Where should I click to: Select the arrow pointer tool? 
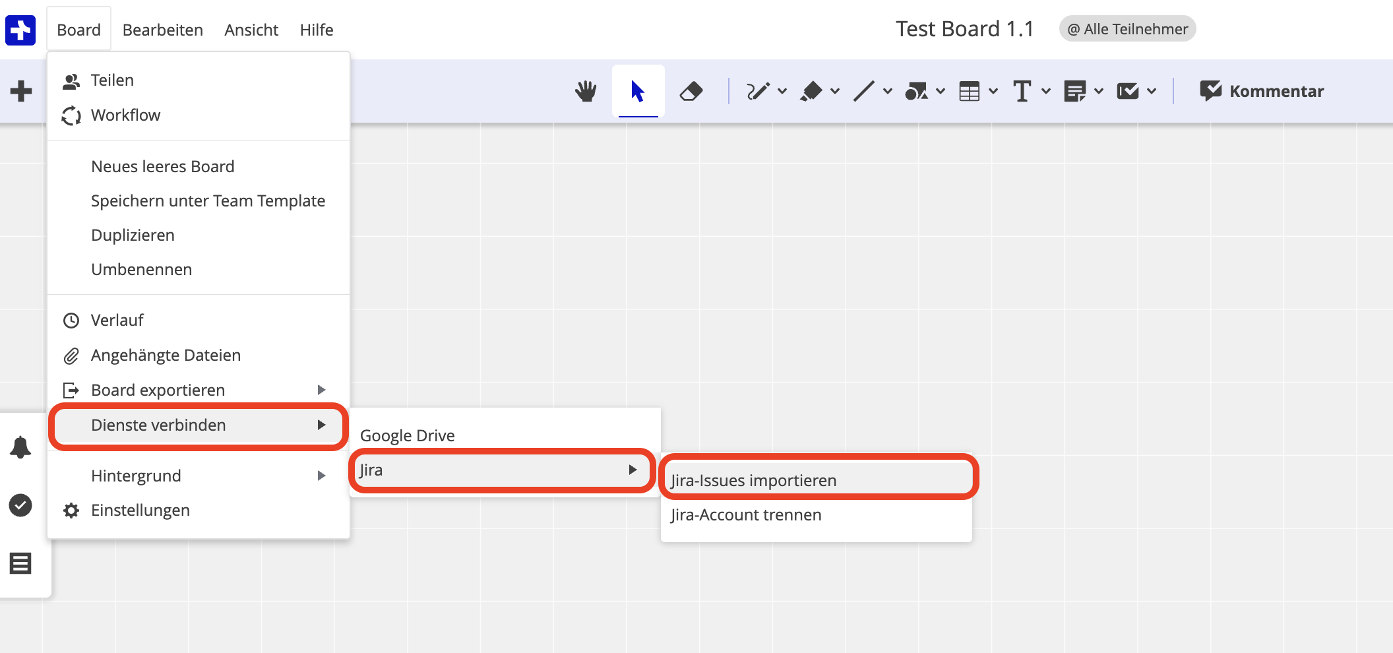(637, 91)
